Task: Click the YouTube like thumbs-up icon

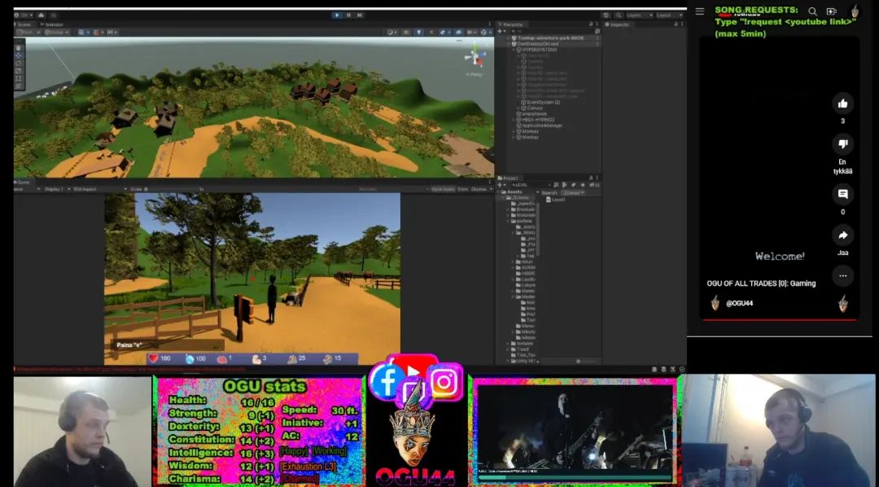Action: (842, 103)
